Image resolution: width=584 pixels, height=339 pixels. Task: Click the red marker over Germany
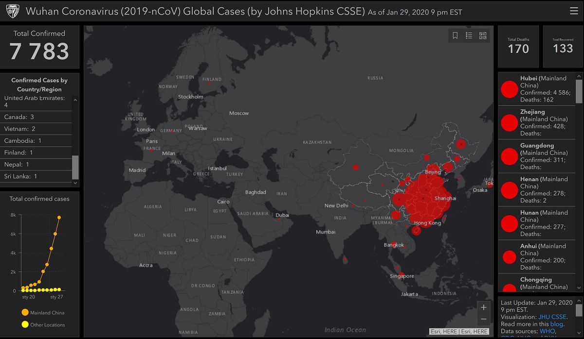tap(171, 131)
